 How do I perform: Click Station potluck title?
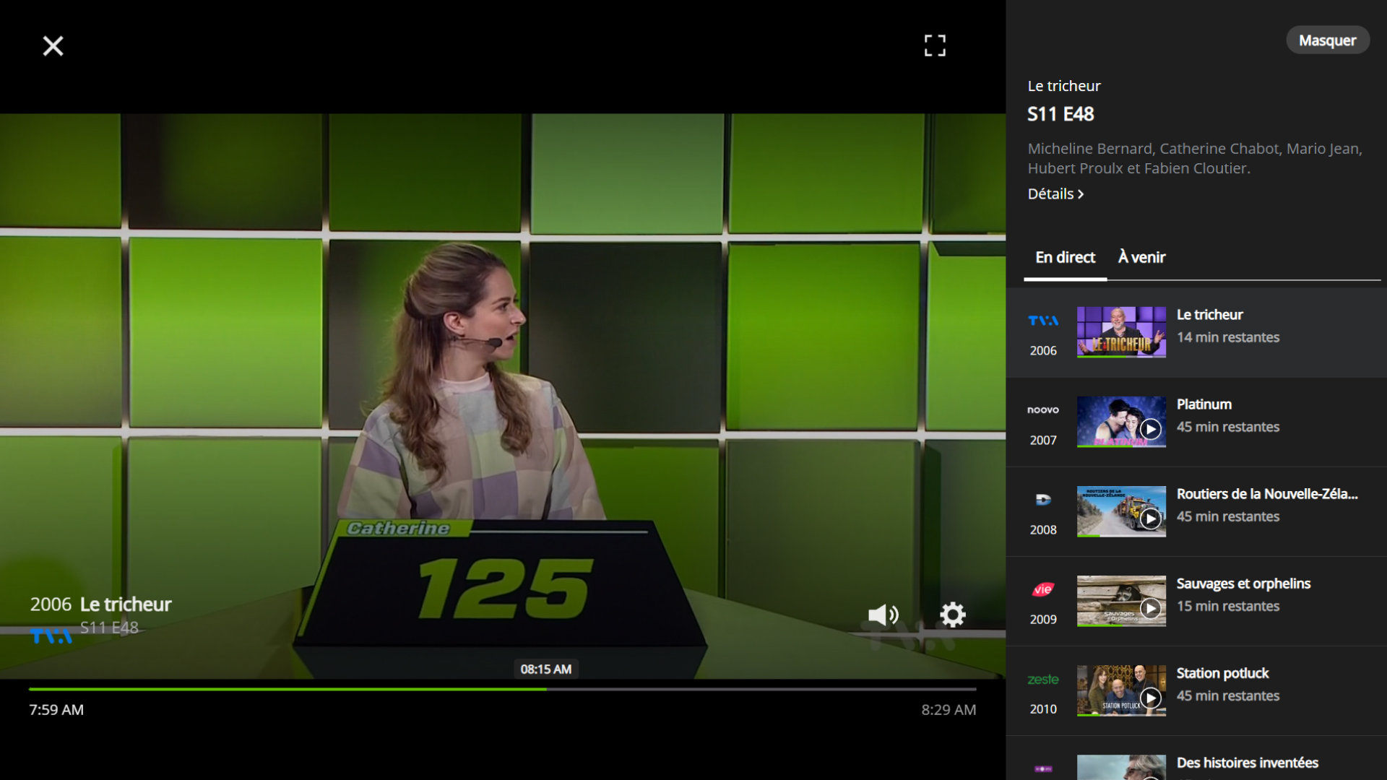coord(1222,673)
